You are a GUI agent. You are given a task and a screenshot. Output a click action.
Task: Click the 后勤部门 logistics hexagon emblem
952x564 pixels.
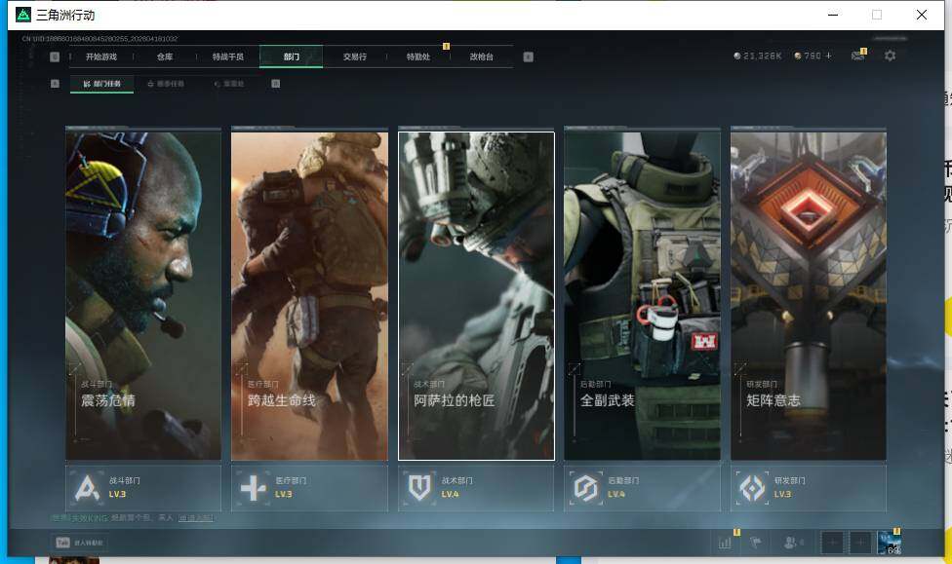(585, 487)
